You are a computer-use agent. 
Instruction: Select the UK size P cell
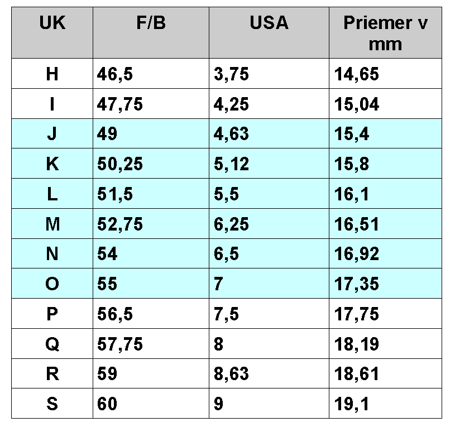coord(52,314)
